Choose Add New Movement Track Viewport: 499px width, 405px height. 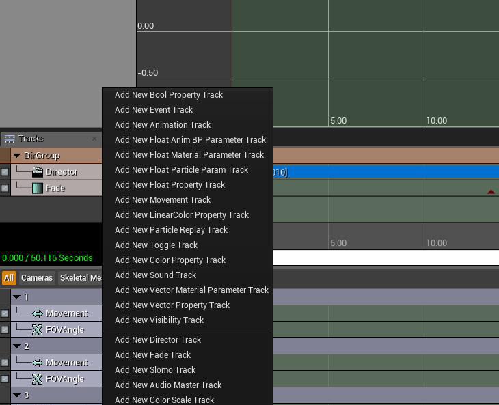187,199
